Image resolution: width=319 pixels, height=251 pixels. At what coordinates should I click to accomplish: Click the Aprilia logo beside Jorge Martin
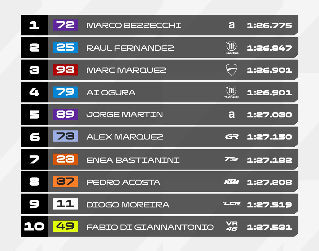pos(232,114)
